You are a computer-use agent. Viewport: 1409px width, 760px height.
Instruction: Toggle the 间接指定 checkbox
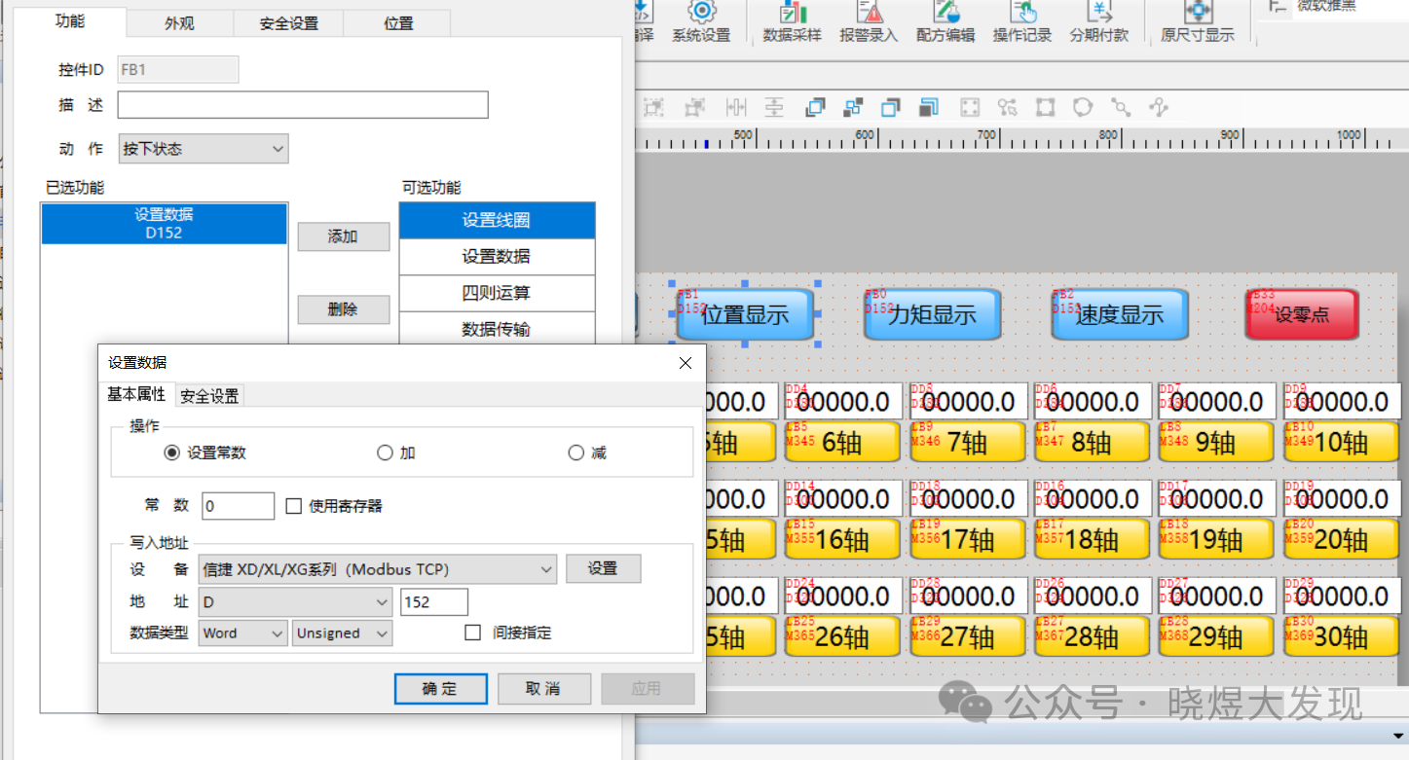pyautogui.click(x=473, y=633)
